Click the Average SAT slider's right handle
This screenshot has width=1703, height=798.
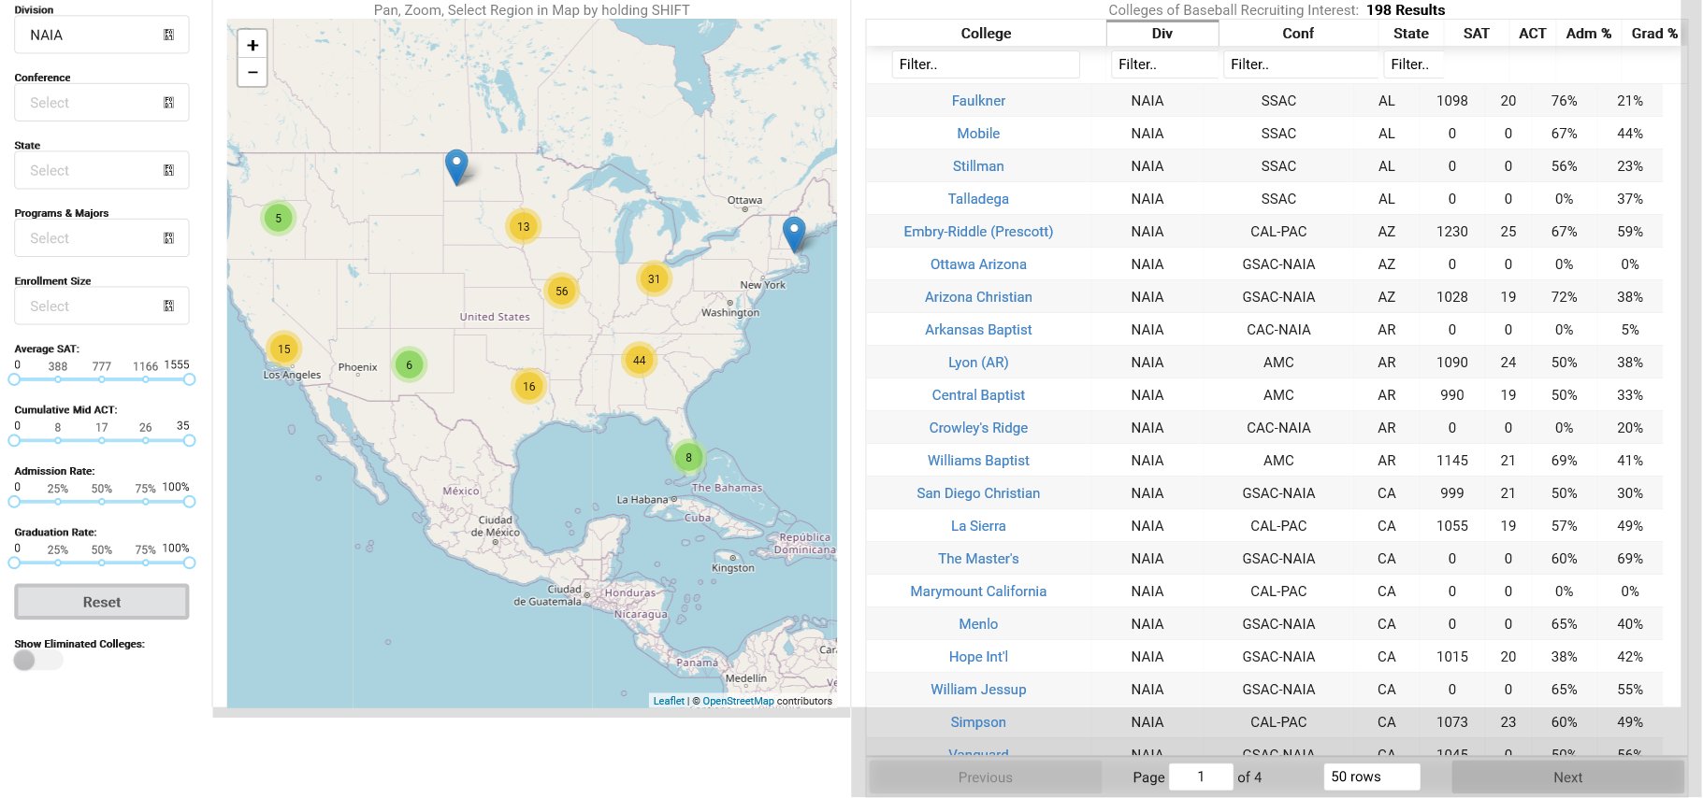190,379
